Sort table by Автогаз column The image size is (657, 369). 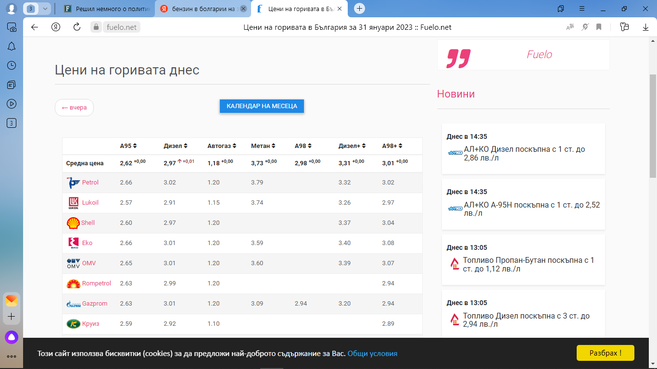click(222, 146)
